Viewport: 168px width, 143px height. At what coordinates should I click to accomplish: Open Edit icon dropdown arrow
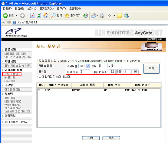(x=114, y=16)
